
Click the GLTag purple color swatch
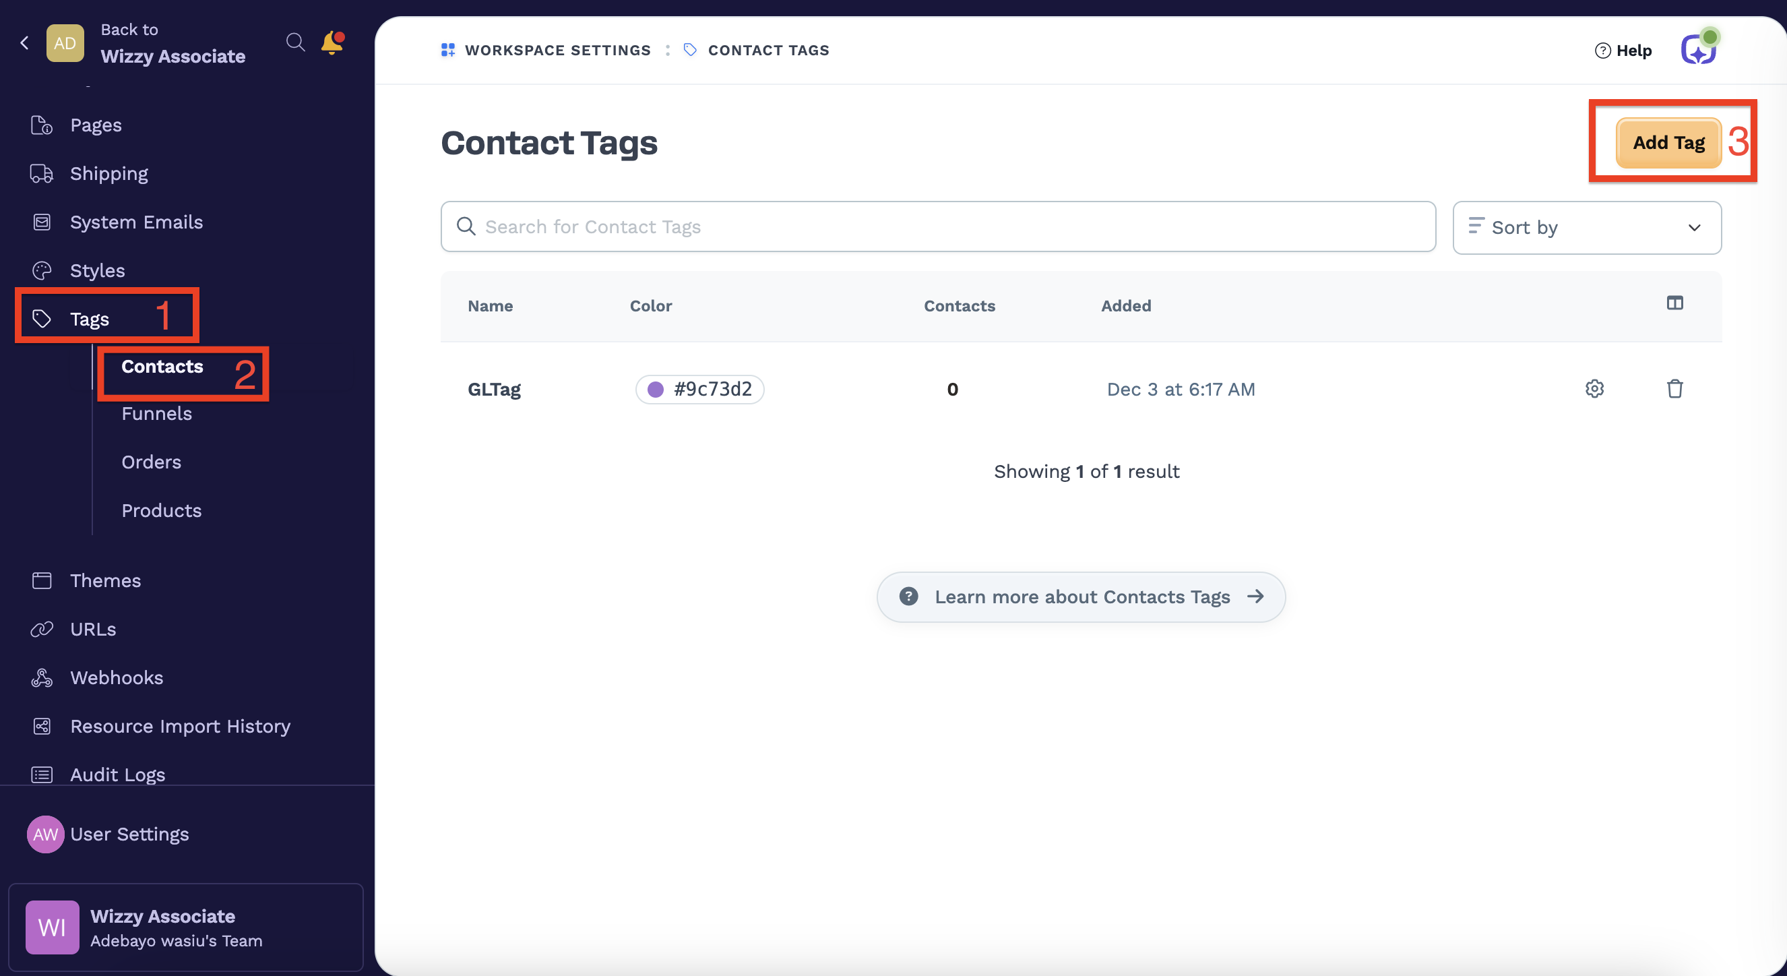pyautogui.click(x=656, y=389)
